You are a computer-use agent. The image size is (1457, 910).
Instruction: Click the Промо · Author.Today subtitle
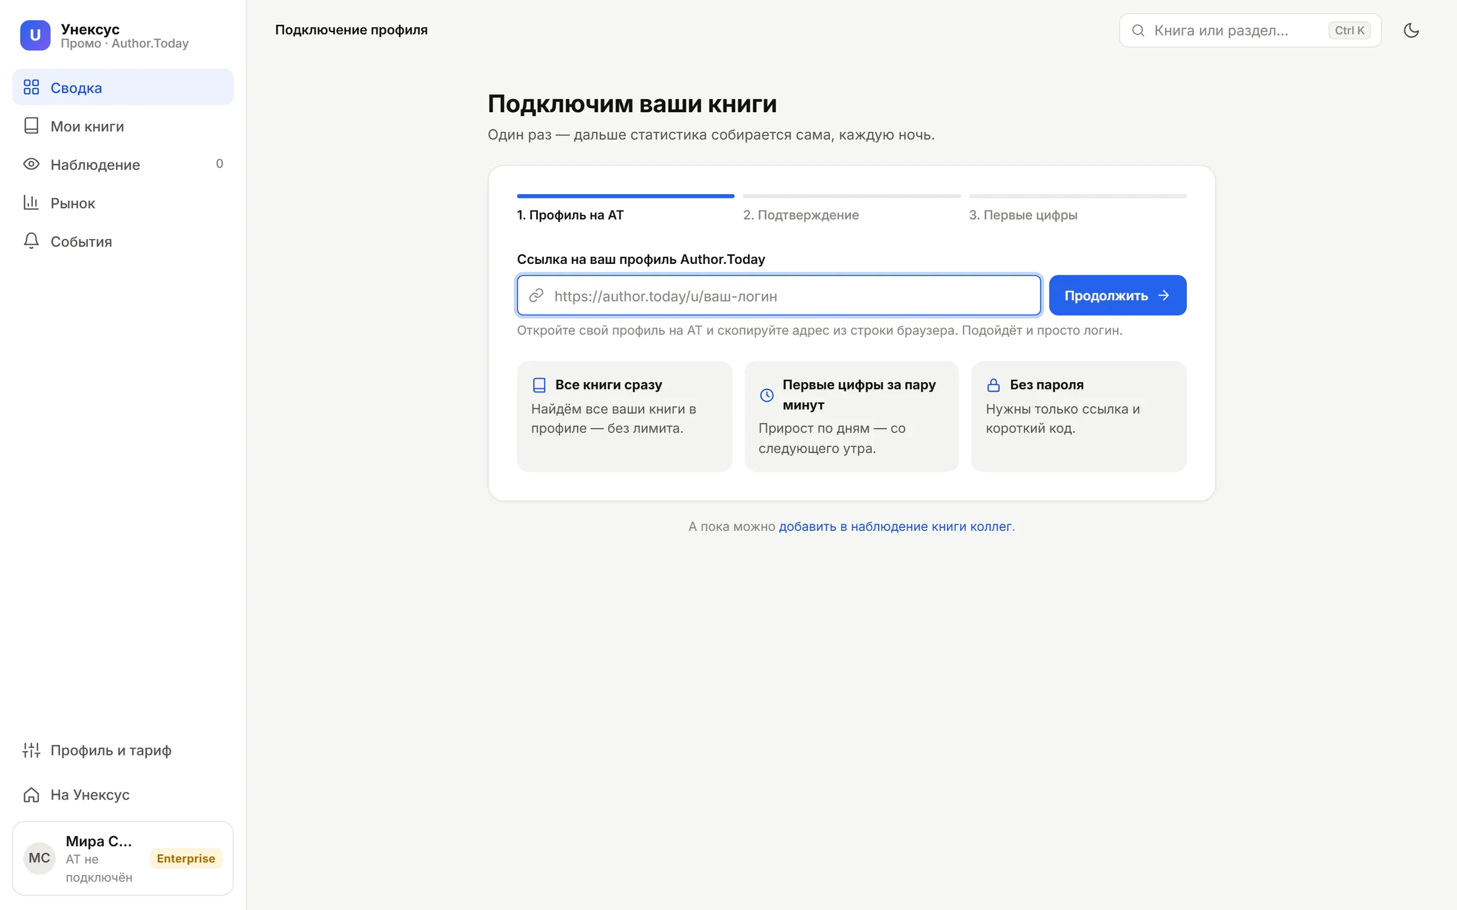click(124, 44)
